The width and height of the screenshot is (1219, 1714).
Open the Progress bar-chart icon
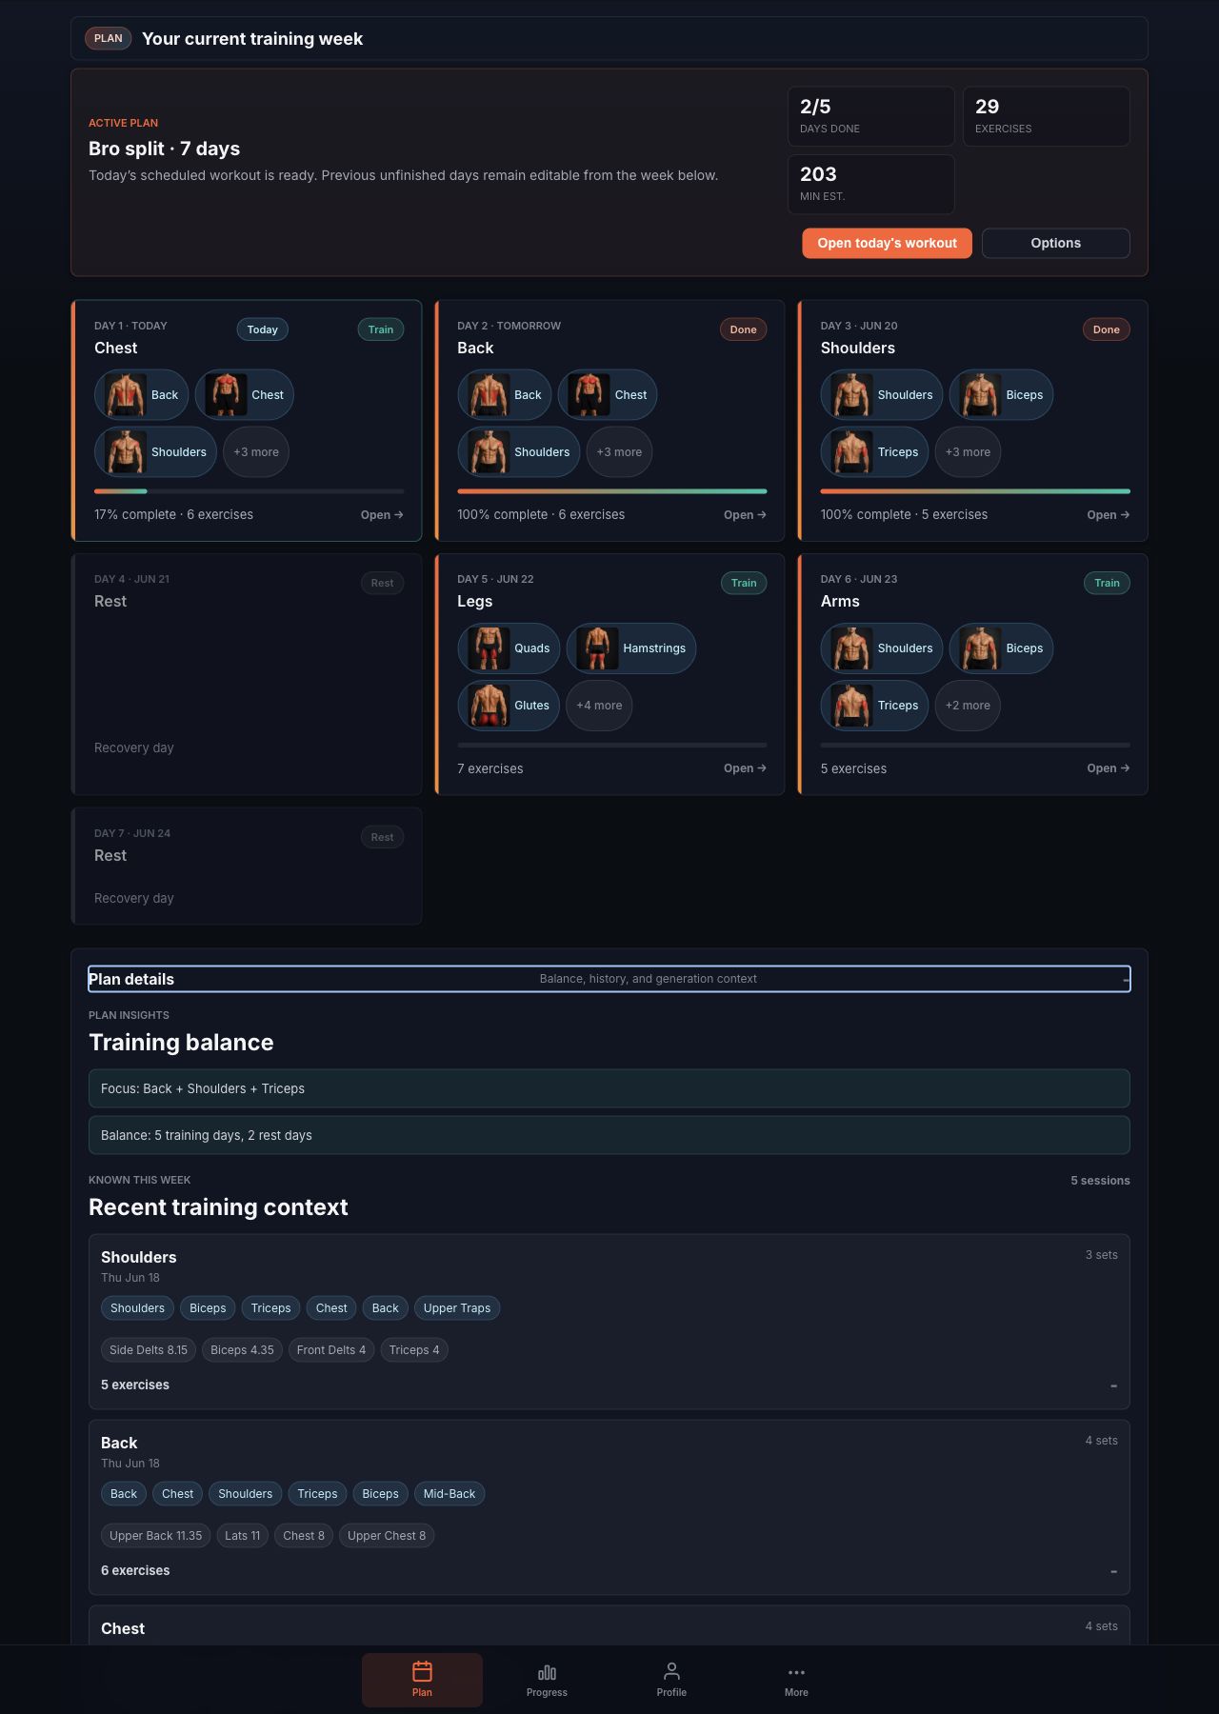(x=547, y=1672)
